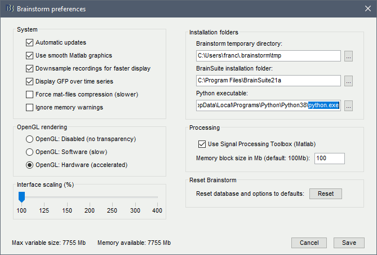The height and width of the screenshot is (255, 377).
Task: Enable Ignore memory warnings checkbox
Action: [30, 107]
